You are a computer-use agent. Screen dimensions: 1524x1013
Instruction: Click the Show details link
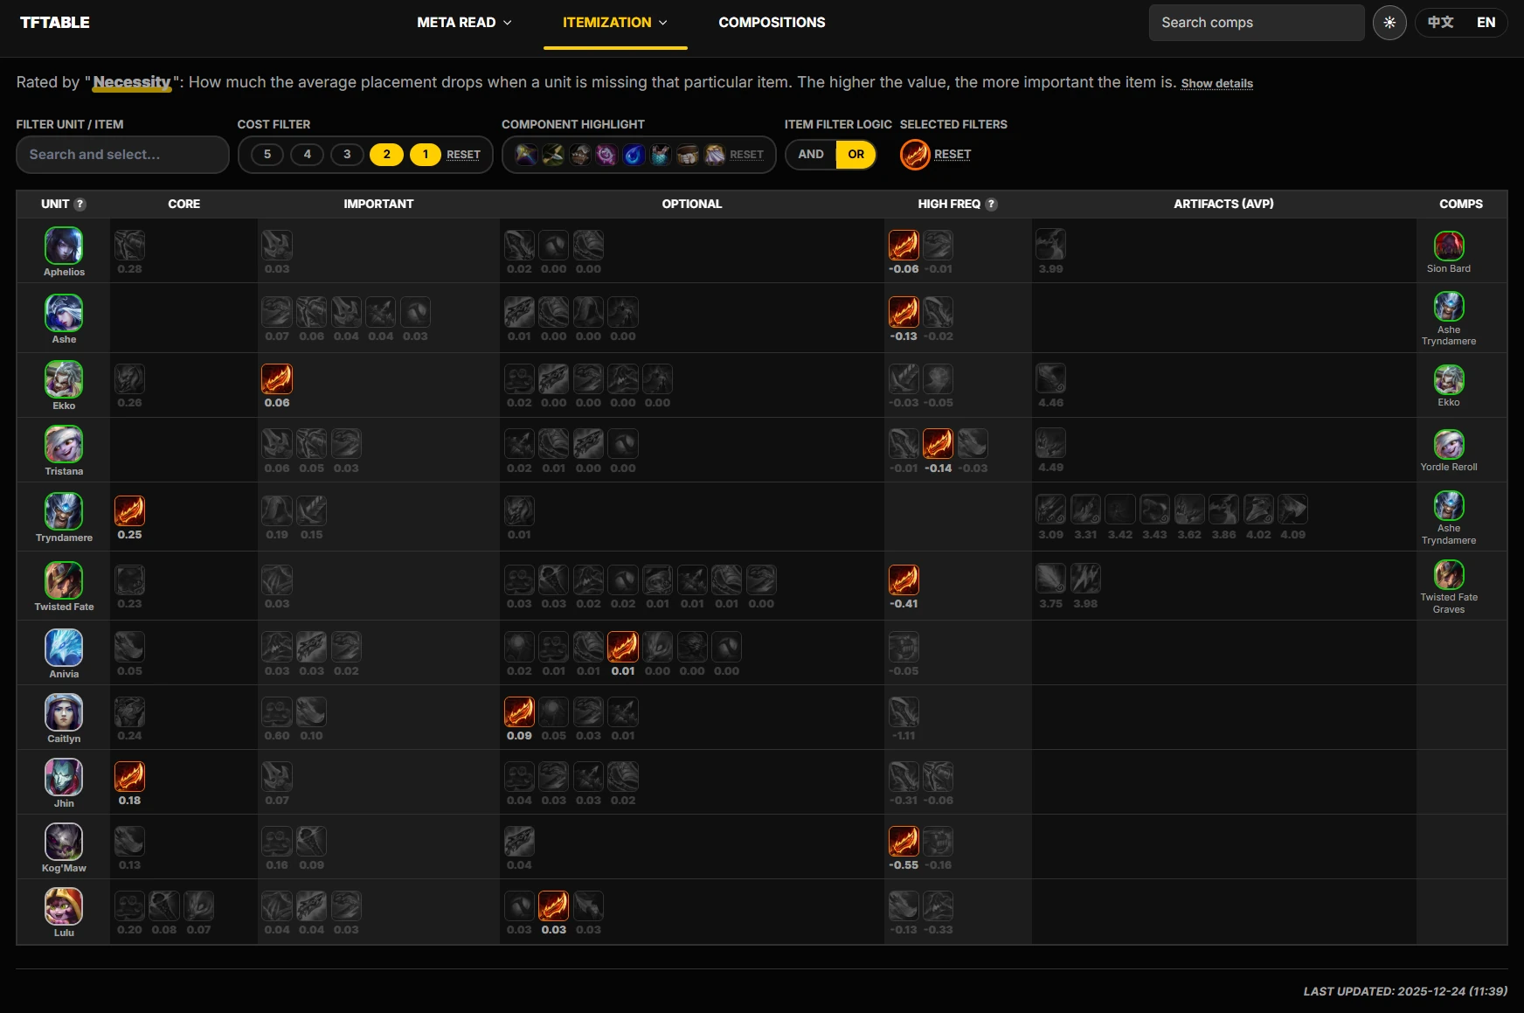[x=1216, y=84]
